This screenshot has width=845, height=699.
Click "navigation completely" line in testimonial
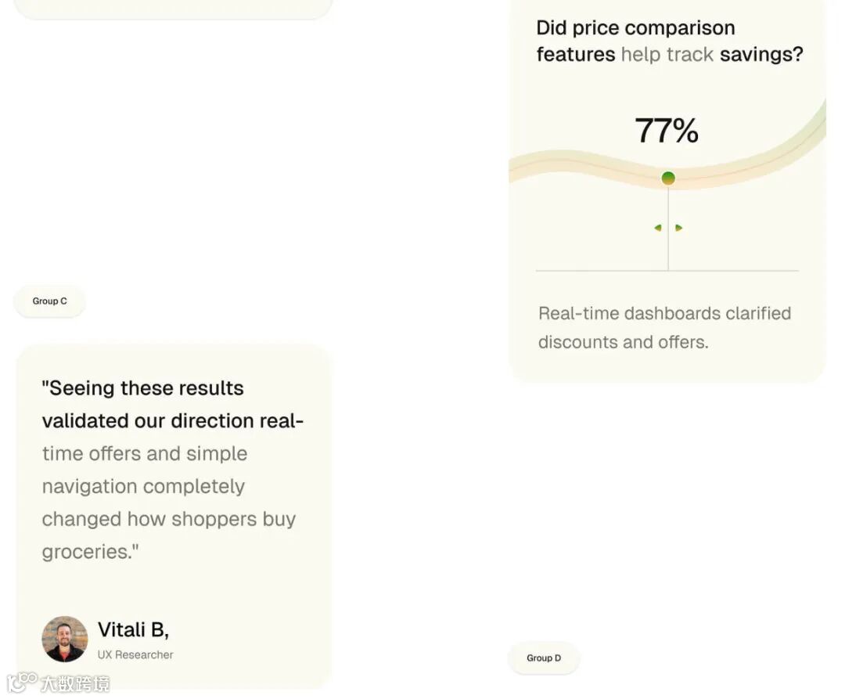click(x=143, y=487)
